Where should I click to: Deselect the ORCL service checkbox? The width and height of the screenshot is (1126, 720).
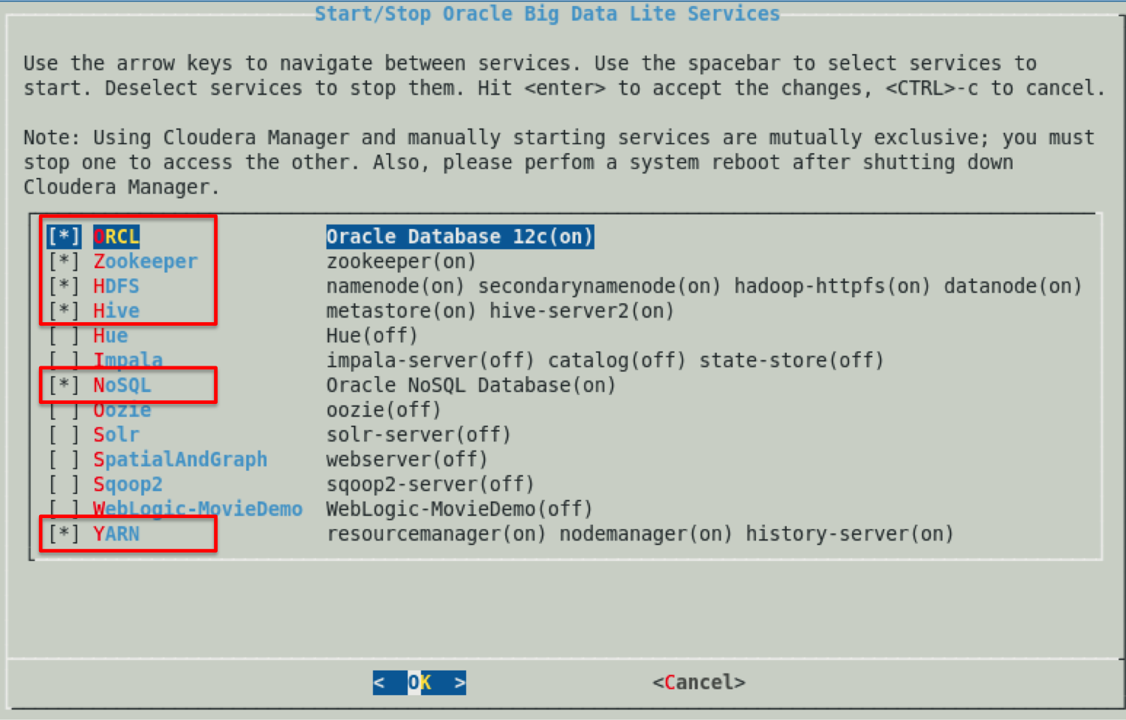tap(64, 236)
